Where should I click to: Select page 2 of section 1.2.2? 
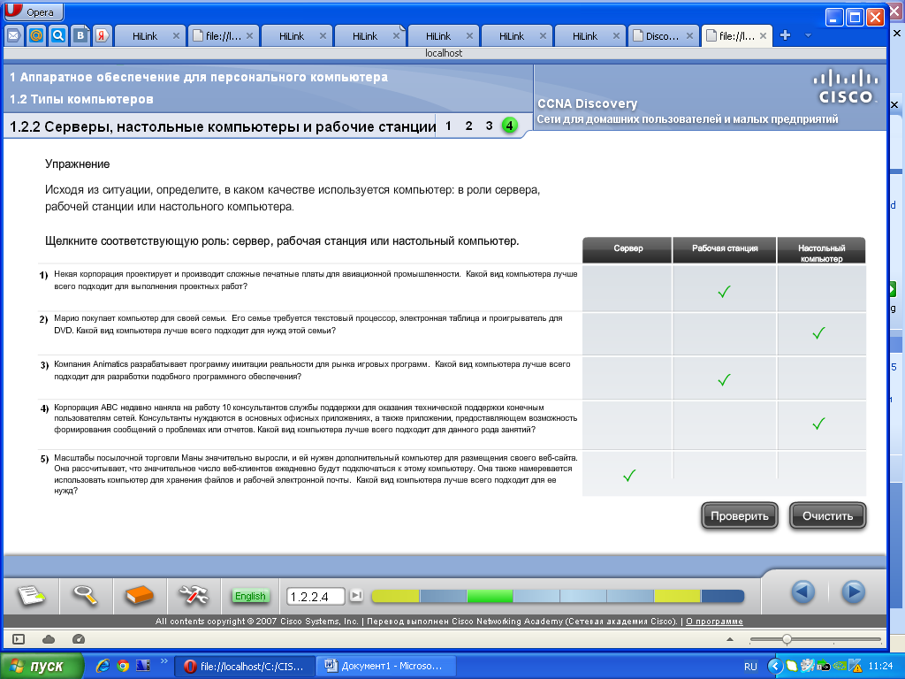click(x=468, y=126)
